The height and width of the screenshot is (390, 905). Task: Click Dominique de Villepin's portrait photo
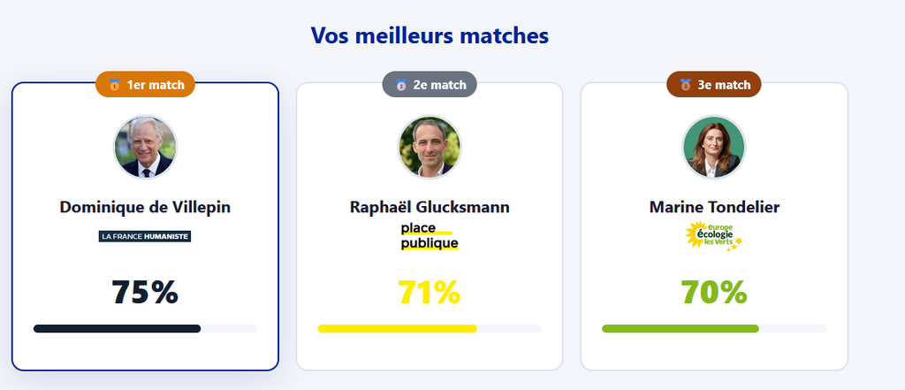pyautogui.click(x=145, y=147)
